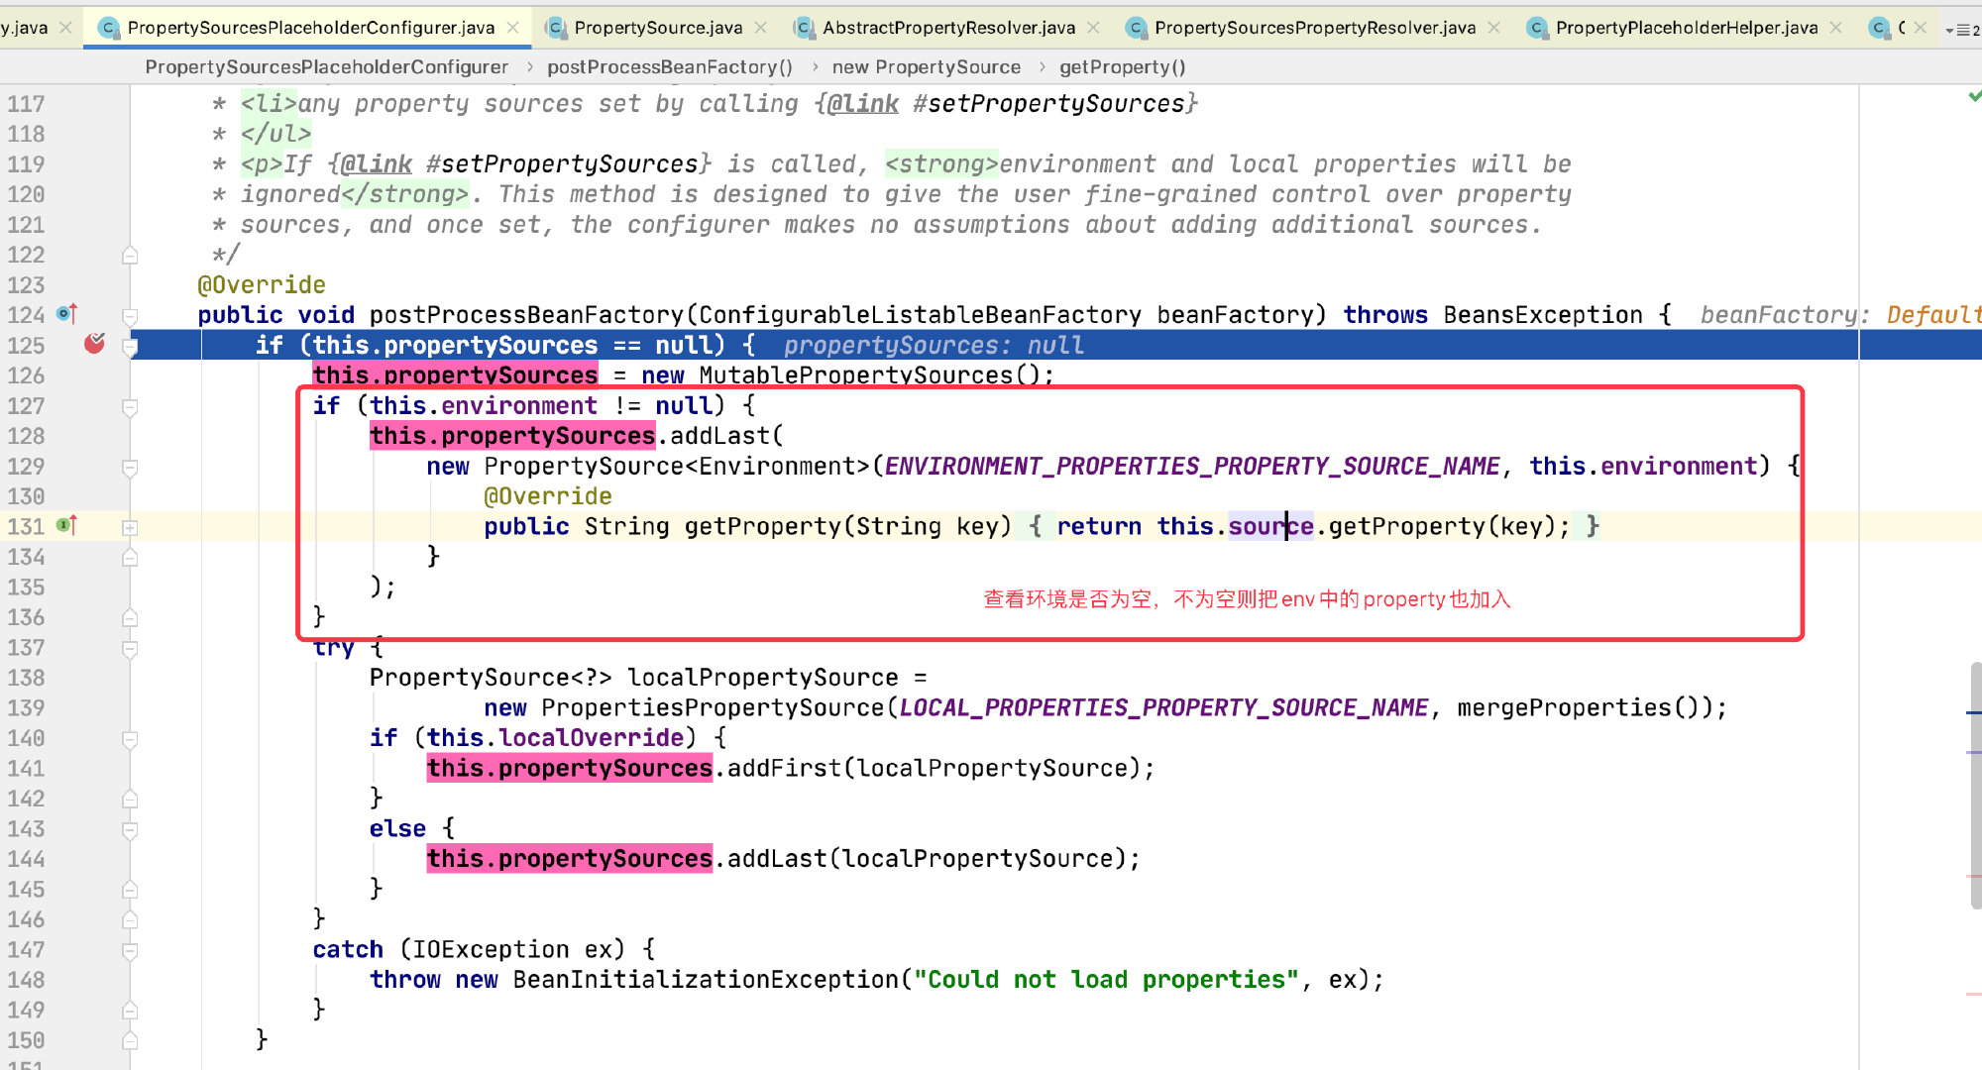Close the last truncated tab on the right
The image size is (1982, 1070).
click(x=1920, y=28)
